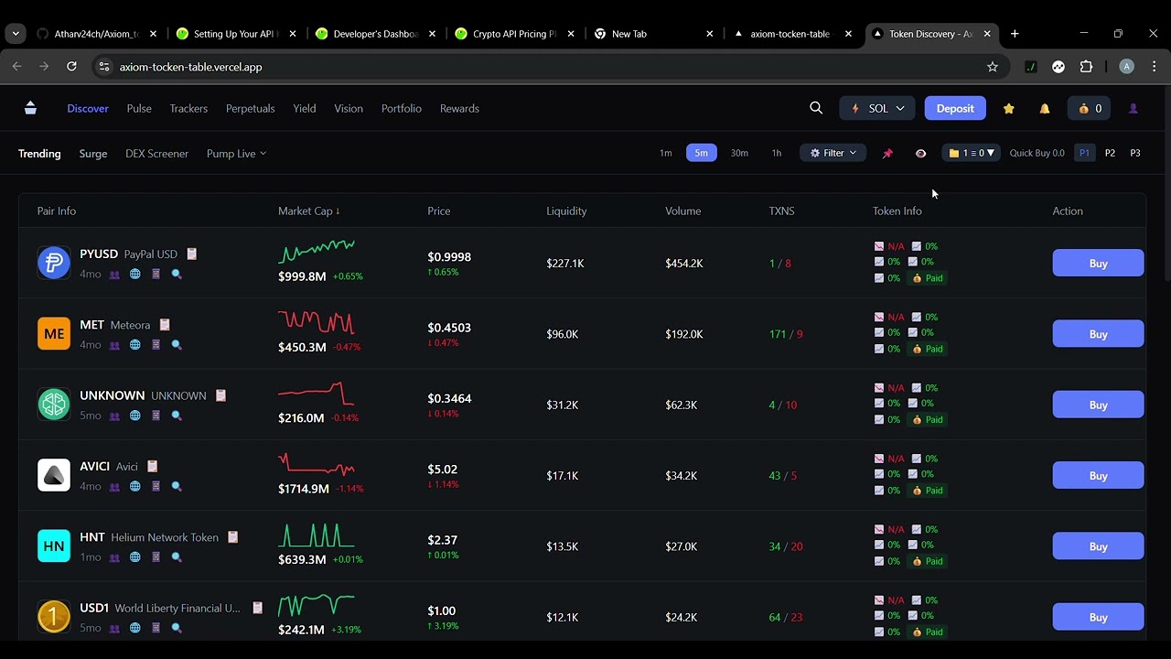This screenshot has height=659, width=1171.
Task: Click the money bag balance 0
Action: [1089, 108]
